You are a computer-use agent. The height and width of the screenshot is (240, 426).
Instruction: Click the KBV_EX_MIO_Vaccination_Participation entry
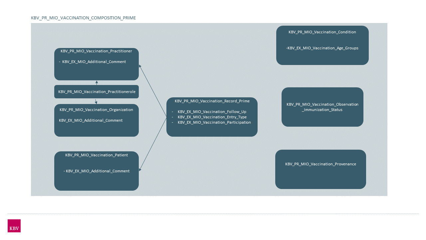pos(214,122)
